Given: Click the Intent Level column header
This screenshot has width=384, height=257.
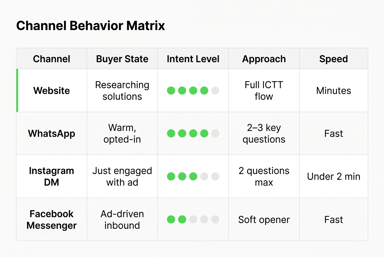Looking at the screenshot, I should click(x=193, y=59).
